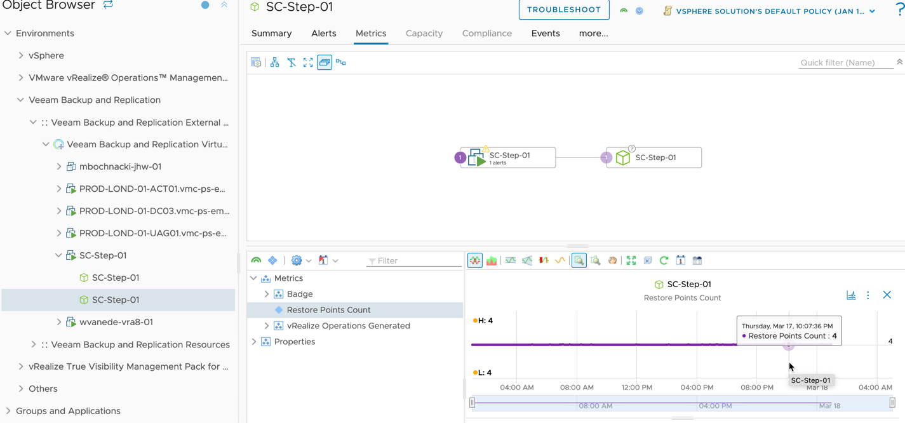Open the Events tab
Image resolution: width=905 pixels, height=423 pixels.
pos(546,33)
